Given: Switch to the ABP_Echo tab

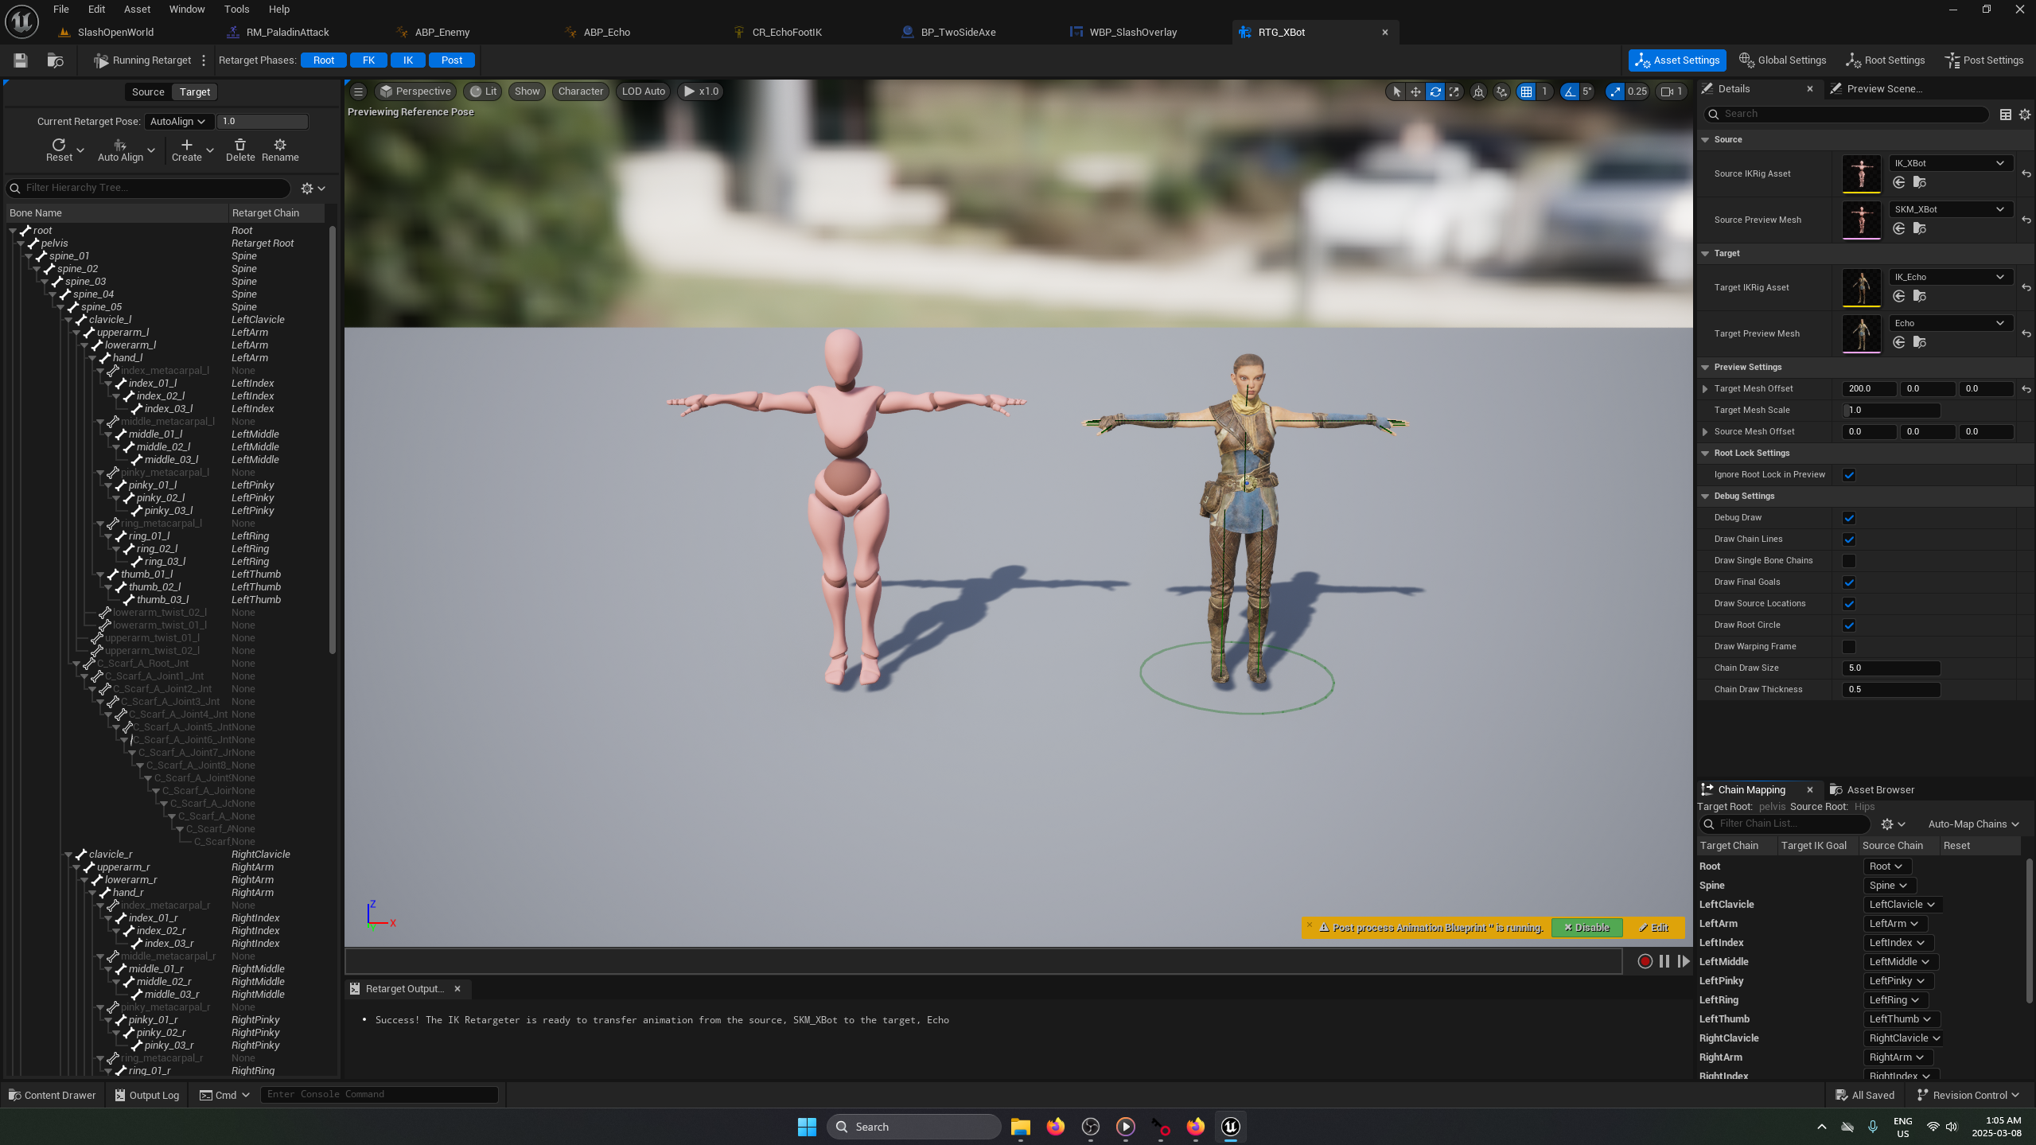Looking at the screenshot, I should click(x=606, y=33).
